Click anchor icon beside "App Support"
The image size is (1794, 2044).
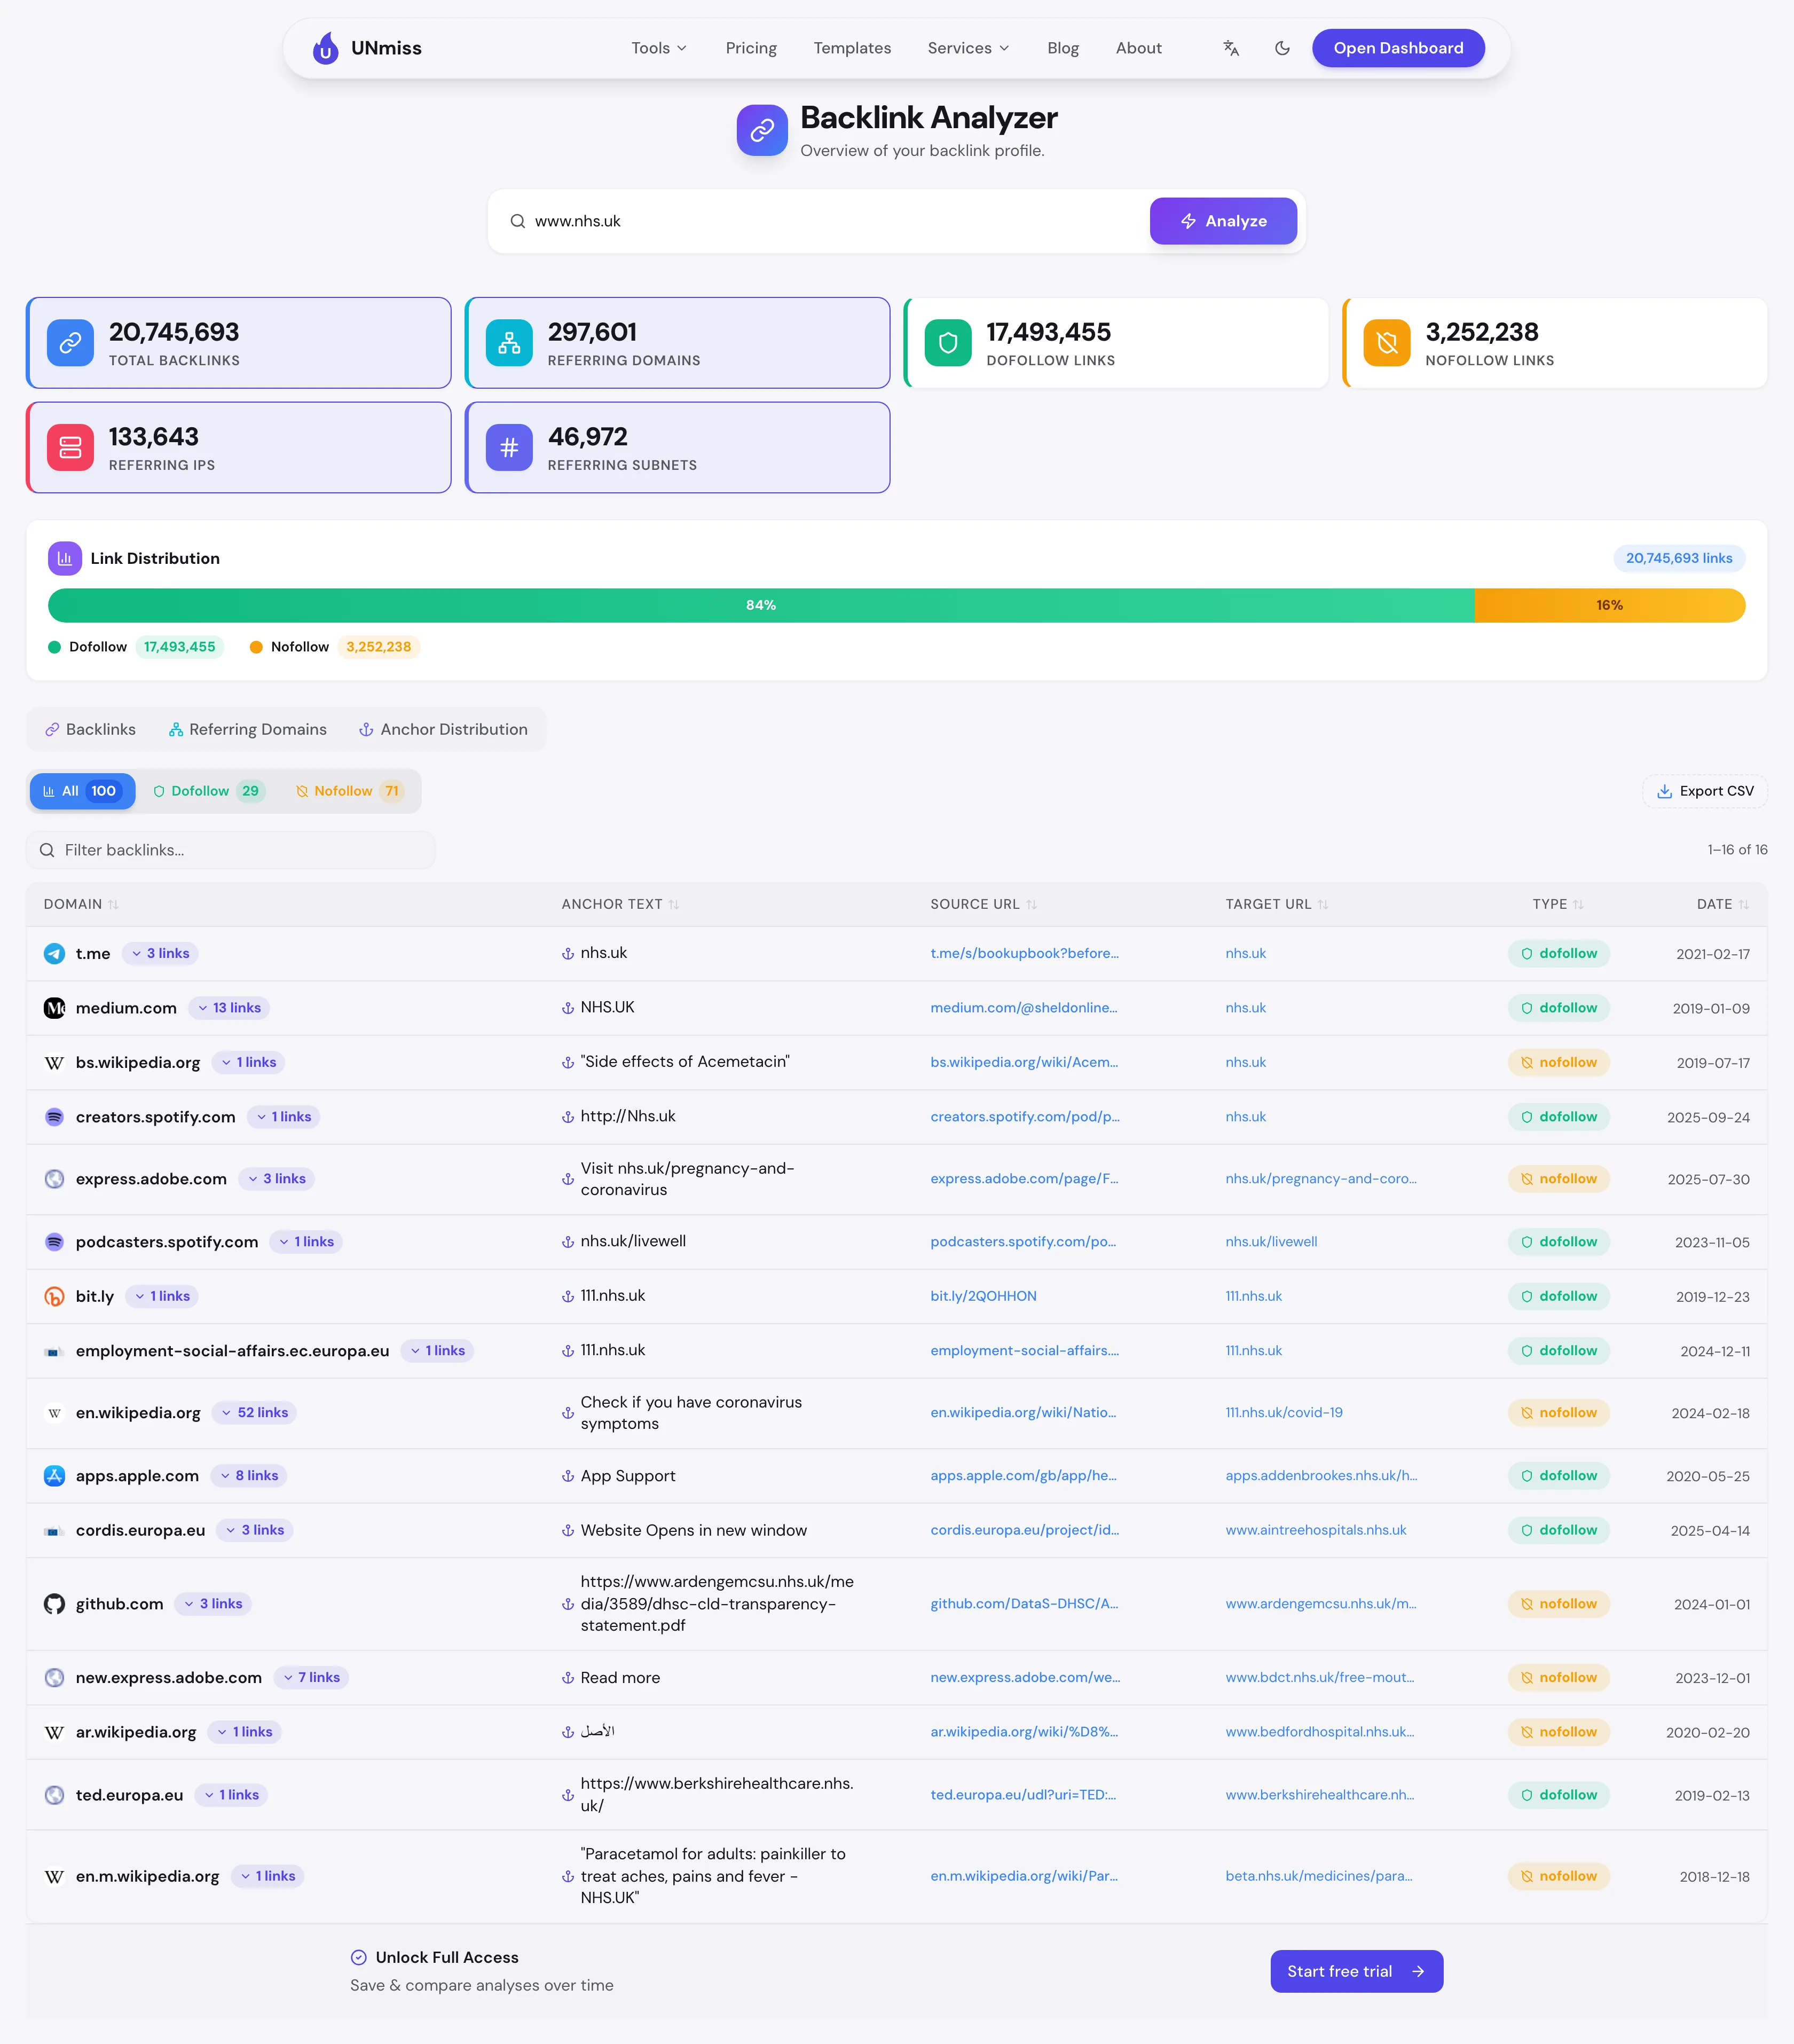tap(568, 1476)
